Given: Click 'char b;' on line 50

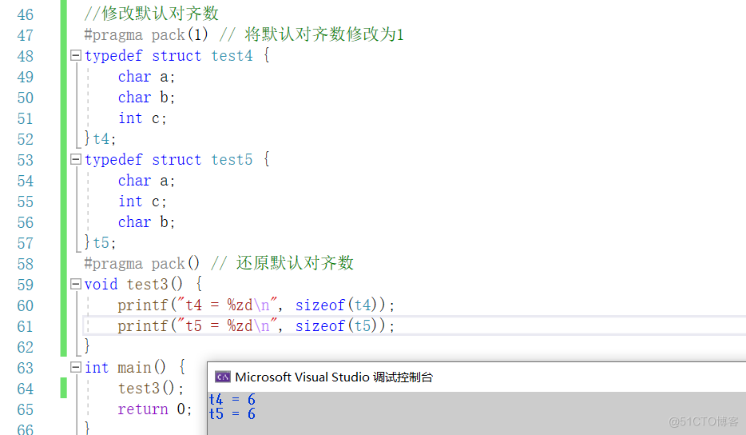Looking at the screenshot, I should [146, 98].
